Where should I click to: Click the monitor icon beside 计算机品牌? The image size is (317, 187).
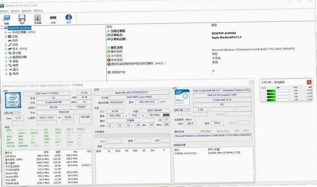[x=109, y=39]
